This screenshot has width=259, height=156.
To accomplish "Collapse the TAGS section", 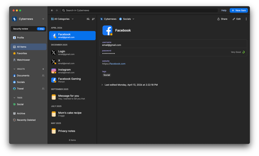I will click(14, 98).
